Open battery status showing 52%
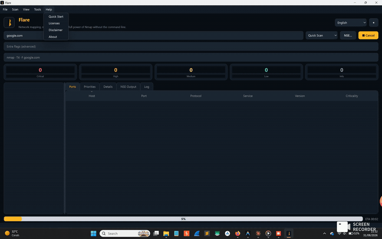Viewport: 382px width, 239px height. tap(354, 233)
